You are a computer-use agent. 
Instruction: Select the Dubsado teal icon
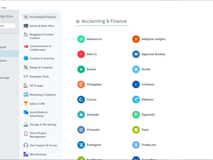[x=81, y=115]
